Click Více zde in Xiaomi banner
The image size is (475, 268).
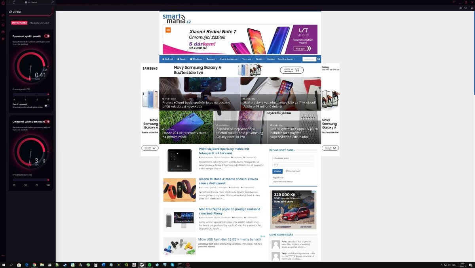pyautogui.click(x=303, y=48)
